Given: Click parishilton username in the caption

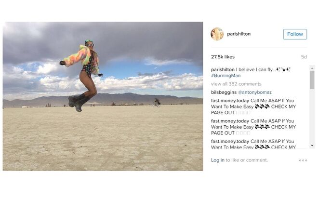Looking at the screenshot, I should tap(223, 69).
